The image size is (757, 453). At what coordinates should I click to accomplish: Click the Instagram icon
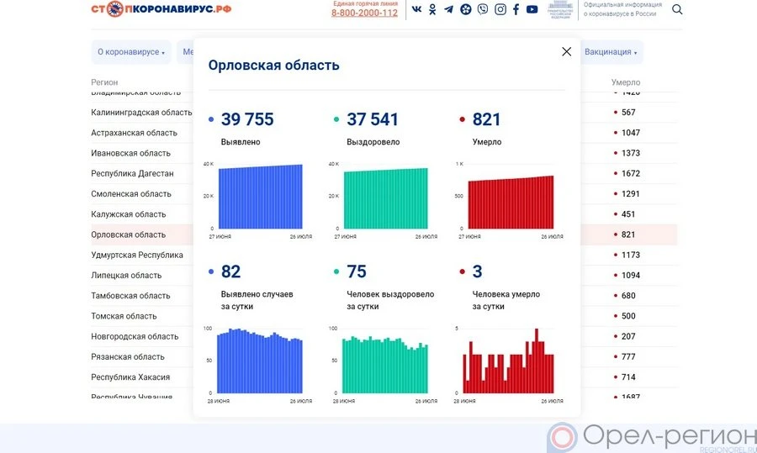click(500, 9)
